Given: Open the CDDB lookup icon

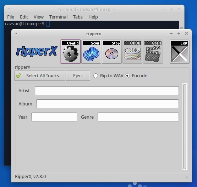Looking at the screenshot, I should click(x=132, y=52).
